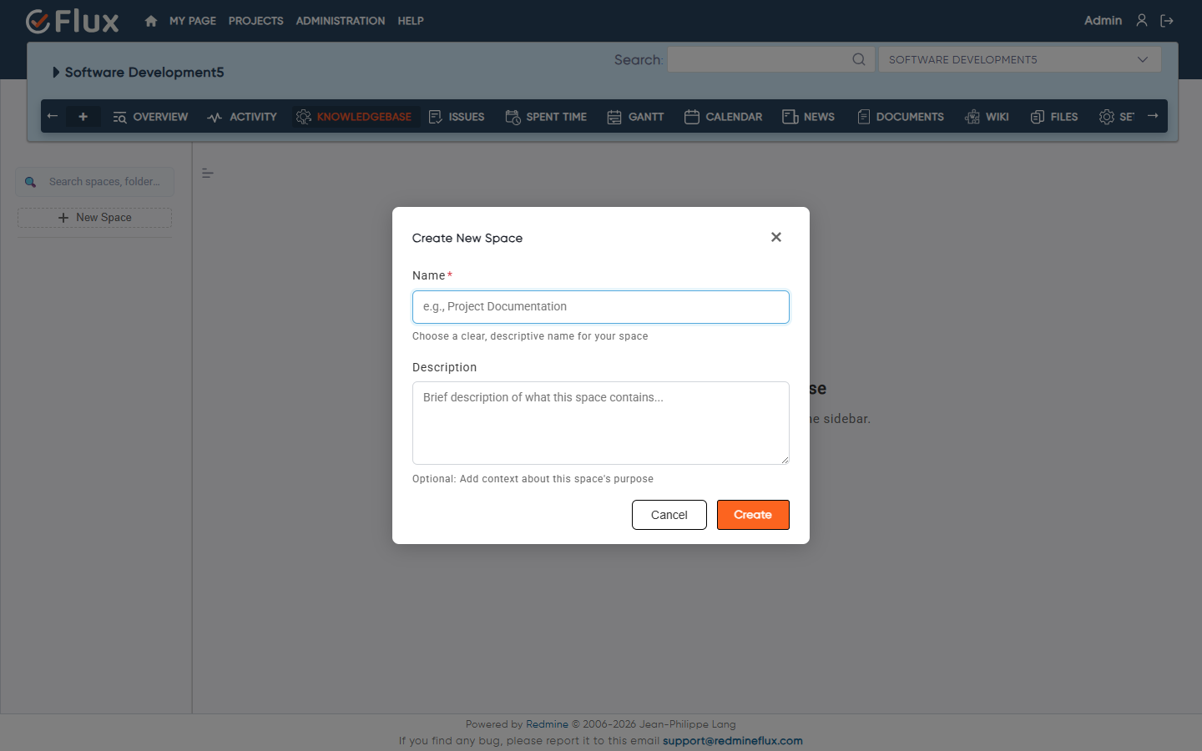1202x751 pixels.
Task: Click the plus icon in project toolbar
Action: (x=83, y=117)
